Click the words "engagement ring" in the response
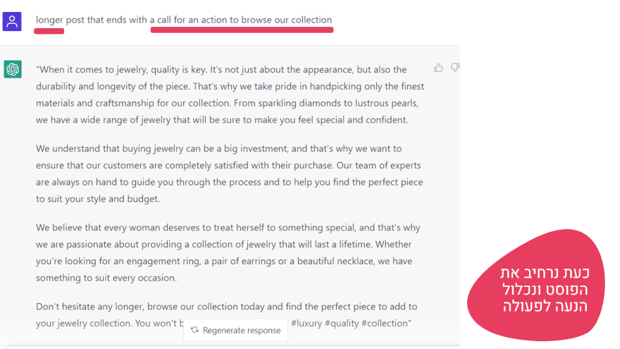620x349 pixels. pos(151,261)
